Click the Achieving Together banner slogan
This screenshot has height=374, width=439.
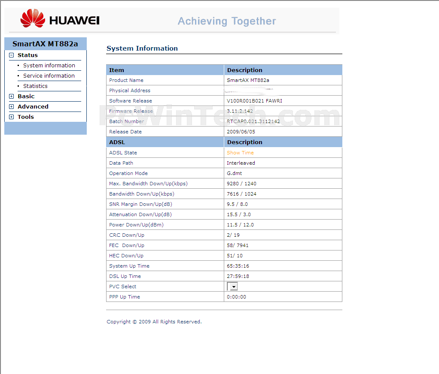click(227, 21)
